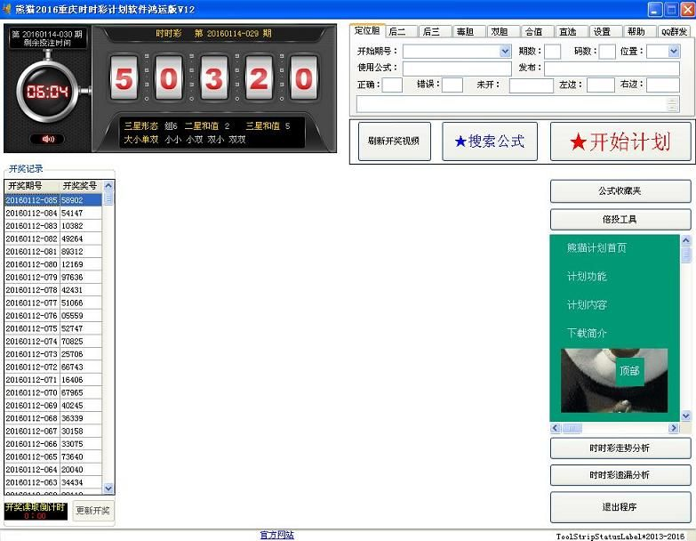Click the 顶部 badge on panda image
This screenshot has width=696, height=541.
(x=629, y=371)
